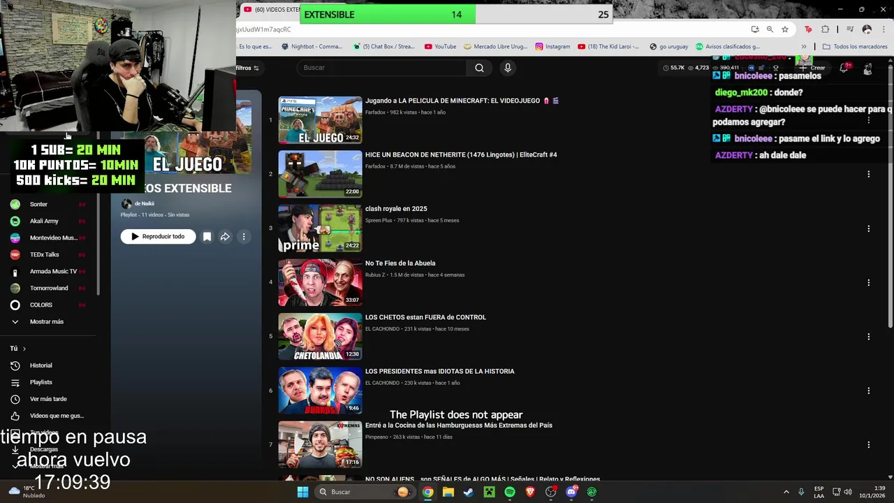Image resolution: width=894 pixels, height=503 pixels.
Task: Show hidden system tray icons
Action: 786,492
